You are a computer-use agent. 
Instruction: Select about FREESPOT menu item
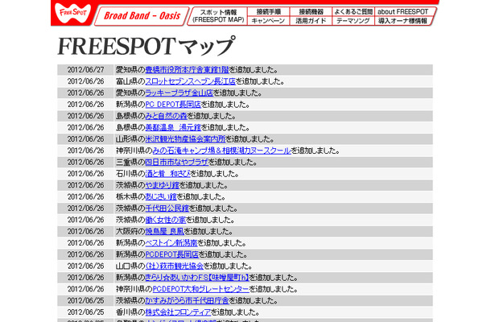pos(403,11)
